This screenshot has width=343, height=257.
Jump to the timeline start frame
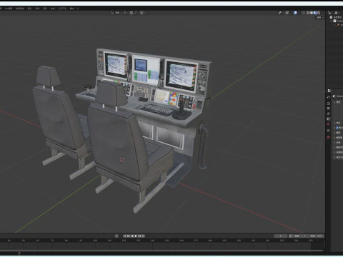124,236
